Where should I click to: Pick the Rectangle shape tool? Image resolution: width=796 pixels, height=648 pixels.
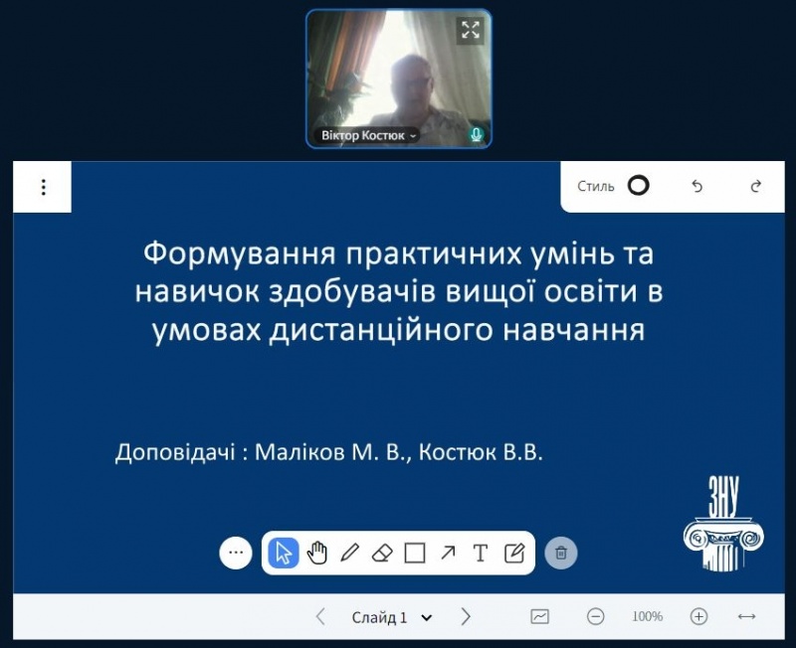pyautogui.click(x=414, y=553)
